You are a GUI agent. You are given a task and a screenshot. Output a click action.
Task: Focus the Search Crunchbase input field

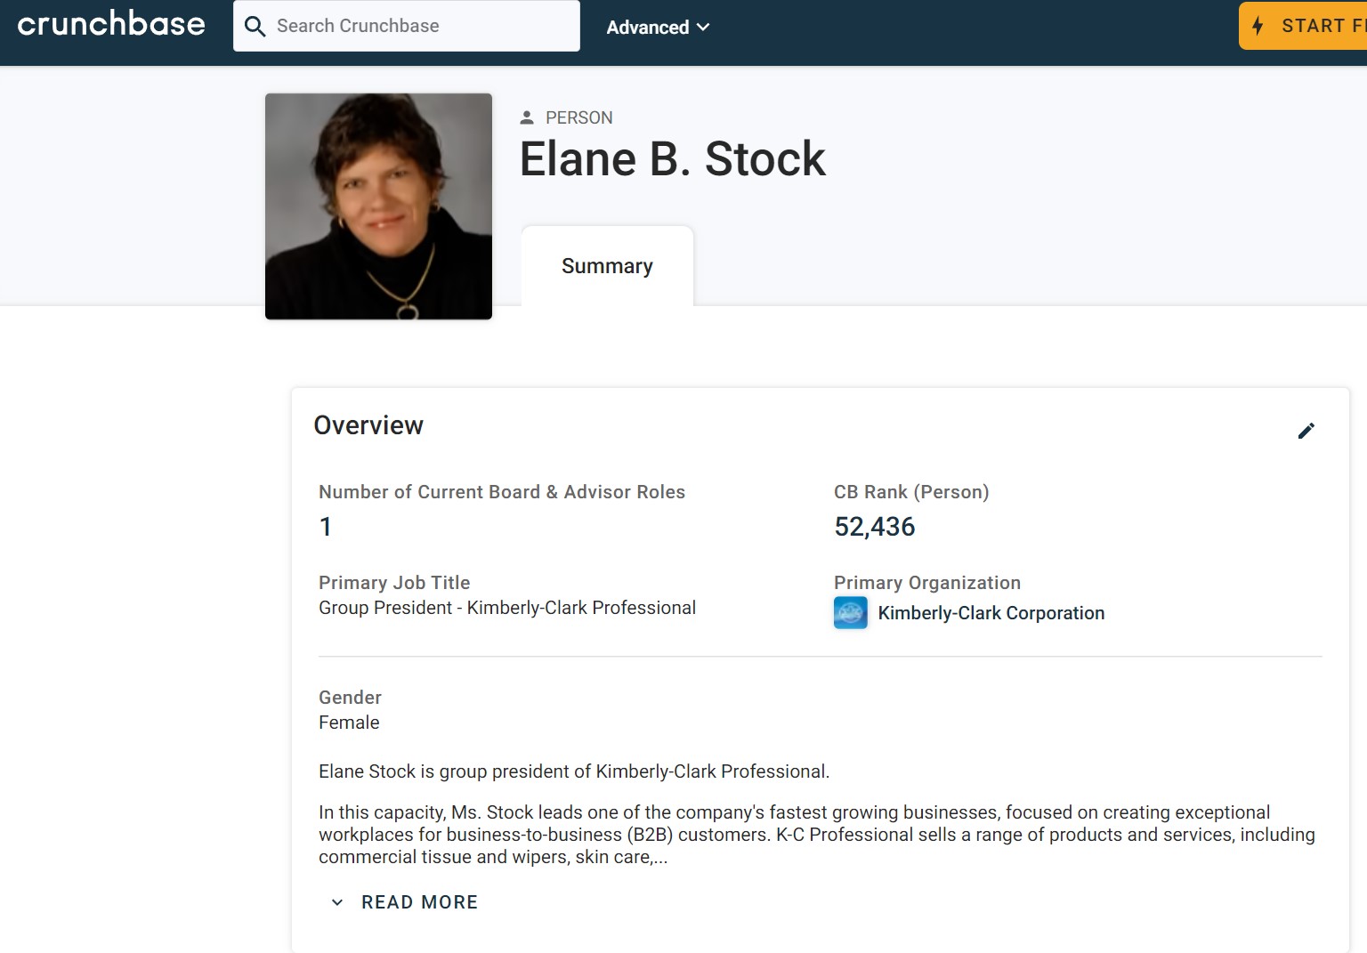[407, 26]
